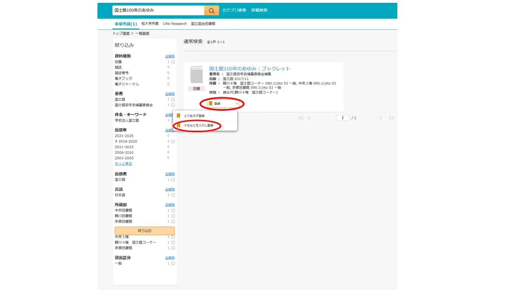Check the 国士舘百年史編纂委員会 author checkbox
The width and height of the screenshot is (520, 292).
[173, 105]
